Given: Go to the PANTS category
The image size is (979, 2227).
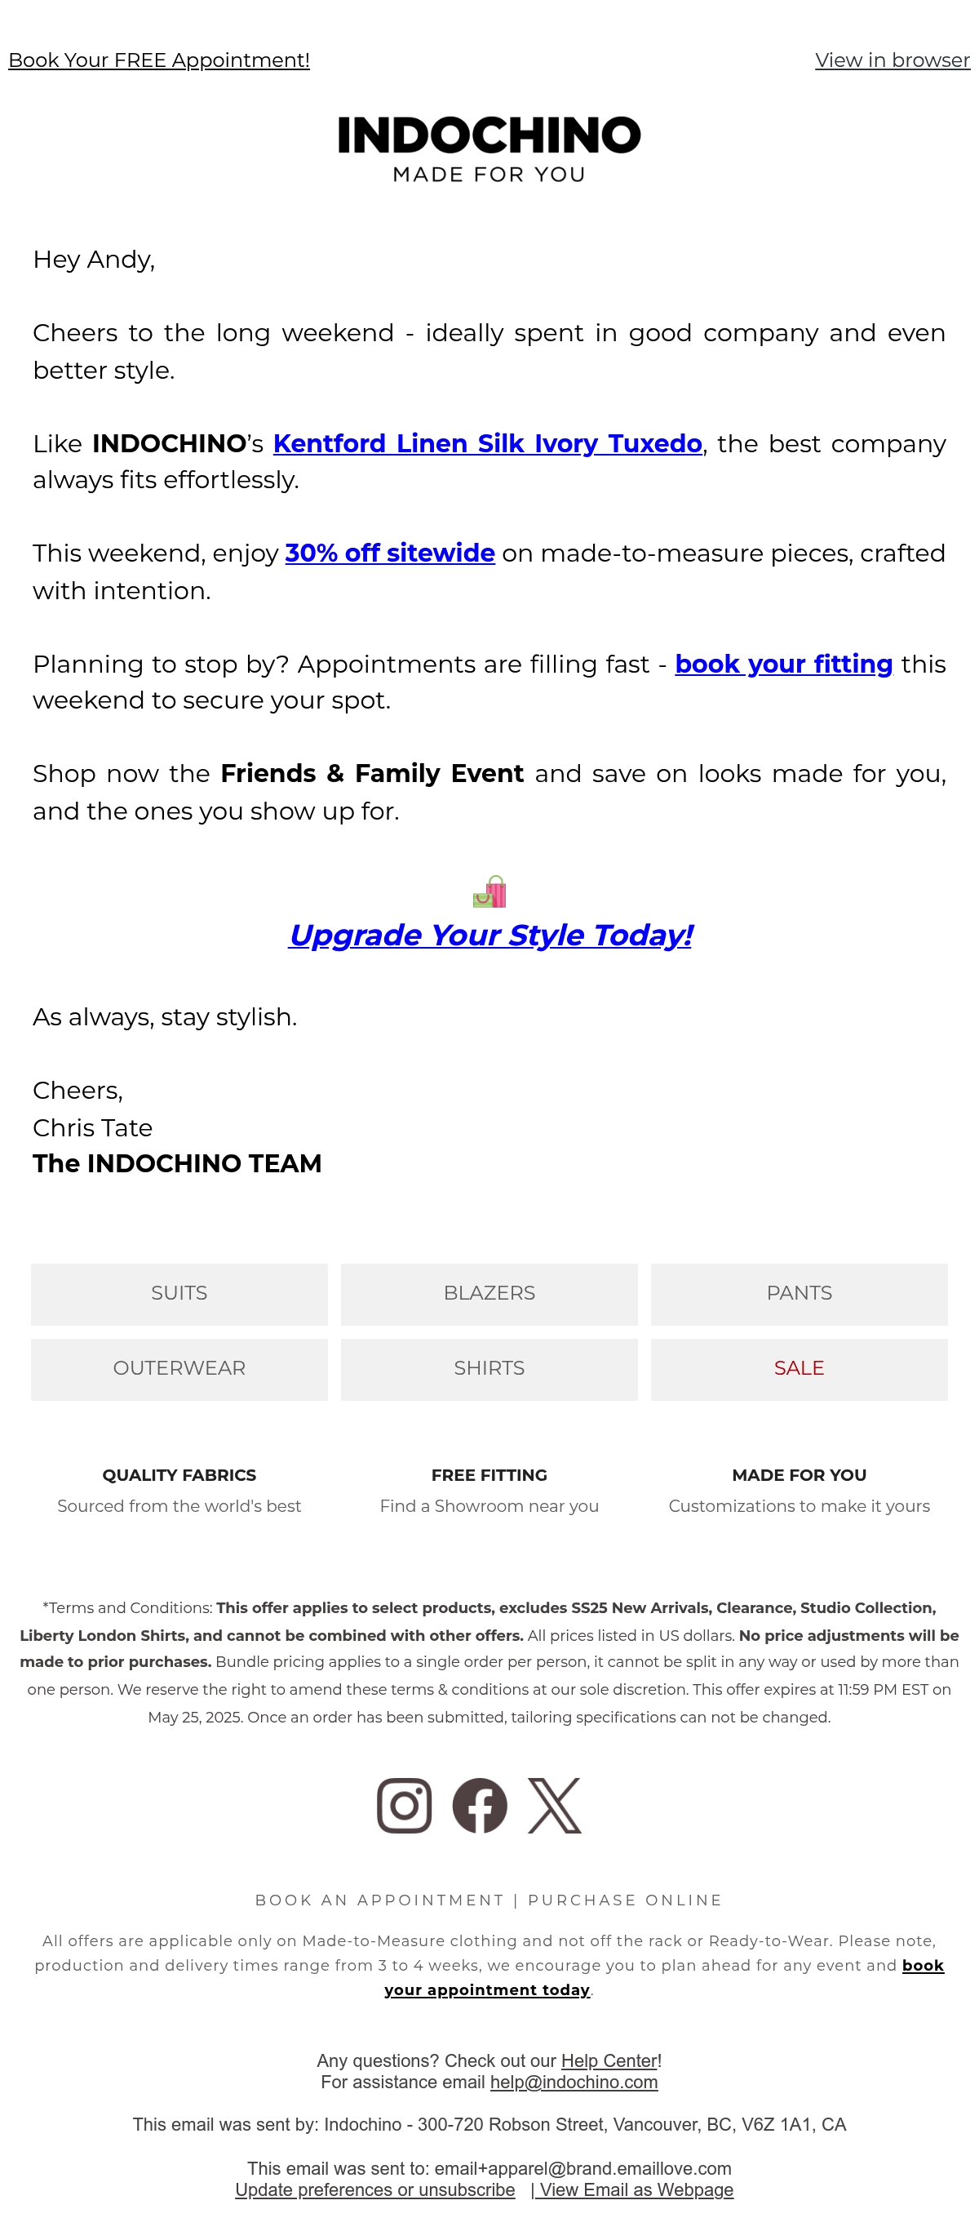Looking at the screenshot, I should (799, 1293).
